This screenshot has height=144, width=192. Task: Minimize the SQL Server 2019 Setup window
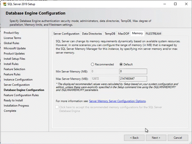[165, 4]
